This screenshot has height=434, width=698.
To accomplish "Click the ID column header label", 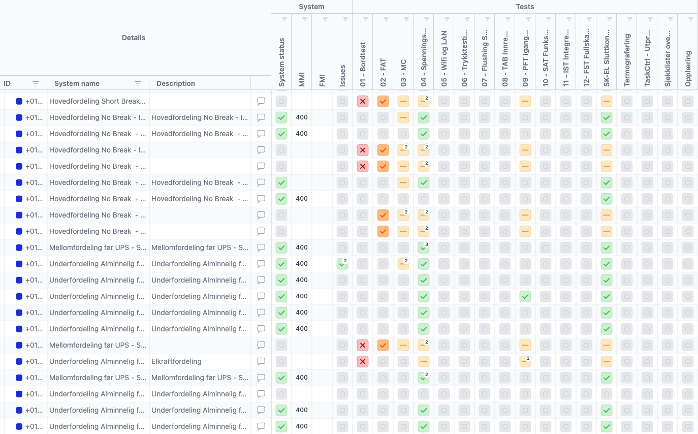I will pyautogui.click(x=7, y=83).
